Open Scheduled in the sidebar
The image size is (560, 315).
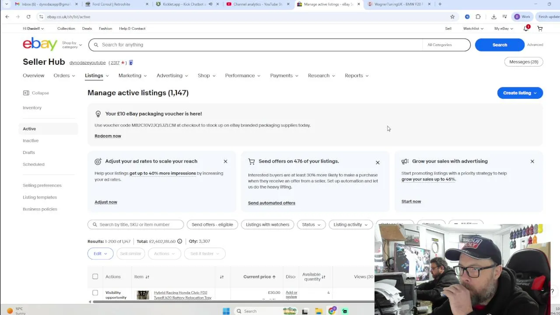34,164
